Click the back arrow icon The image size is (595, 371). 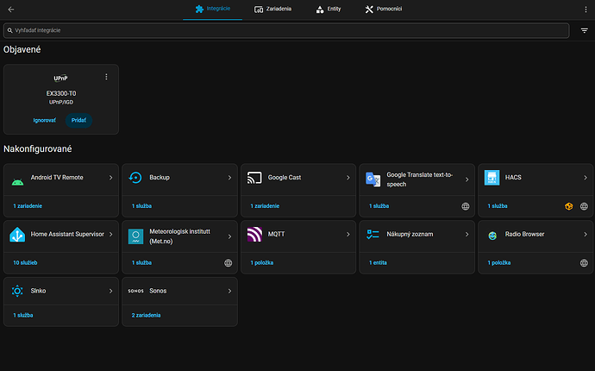pyautogui.click(x=11, y=9)
